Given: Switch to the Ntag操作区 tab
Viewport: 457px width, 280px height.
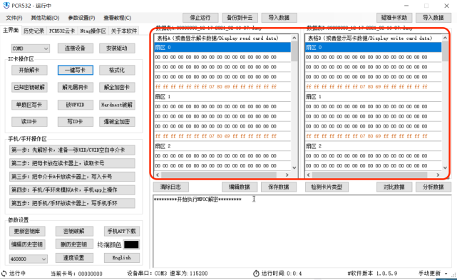Looking at the screenshot, I should 93,31.
